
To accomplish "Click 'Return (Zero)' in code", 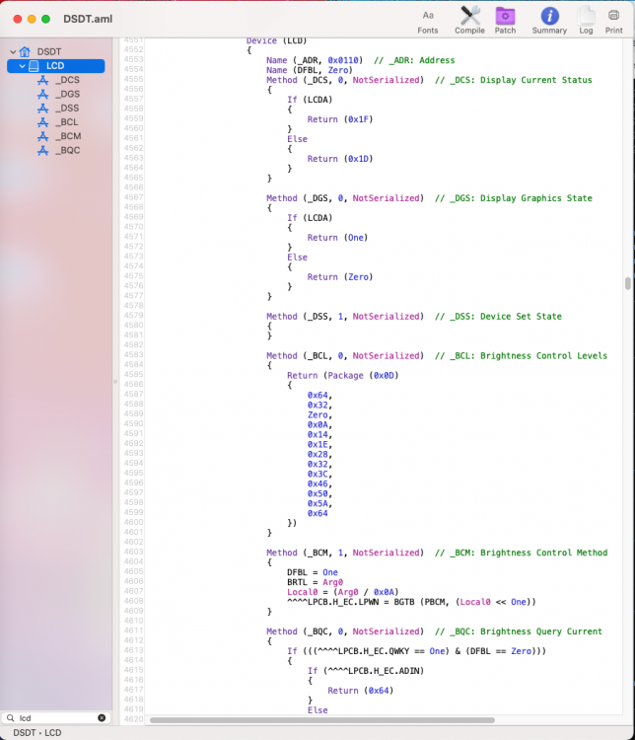I will pyautogui.click(x=339, y=277).
